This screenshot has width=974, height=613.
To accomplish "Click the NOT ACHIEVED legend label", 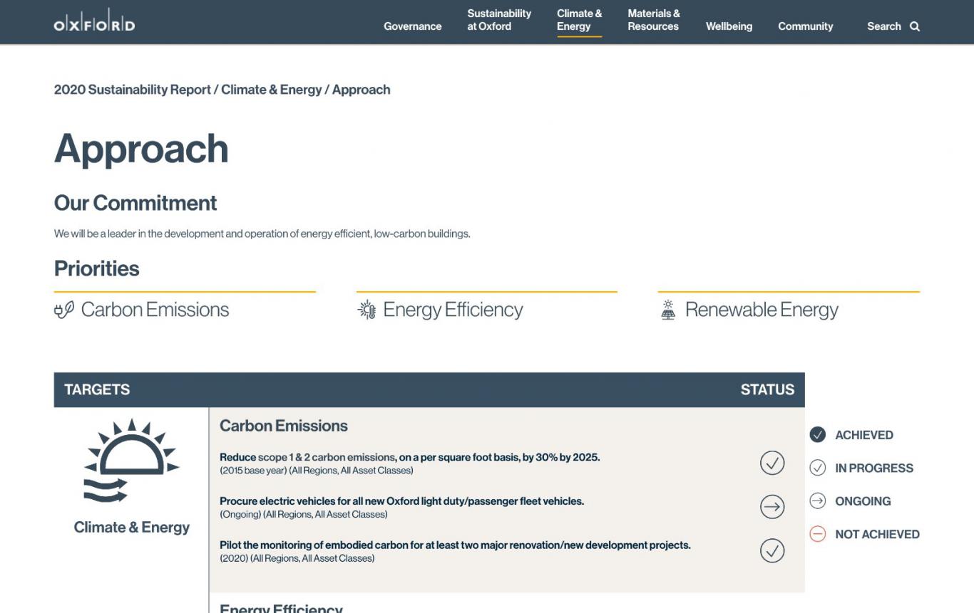I will (x=877, y=535).
